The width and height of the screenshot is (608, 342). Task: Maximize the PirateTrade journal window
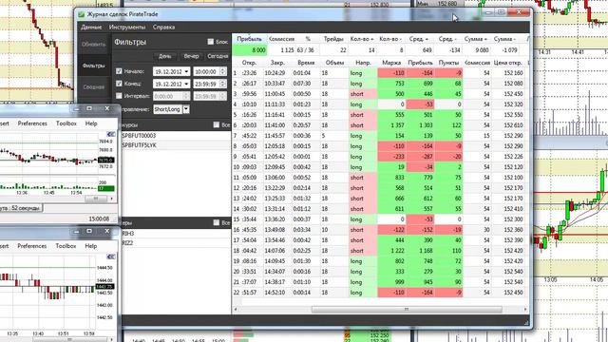pos(501,12)
